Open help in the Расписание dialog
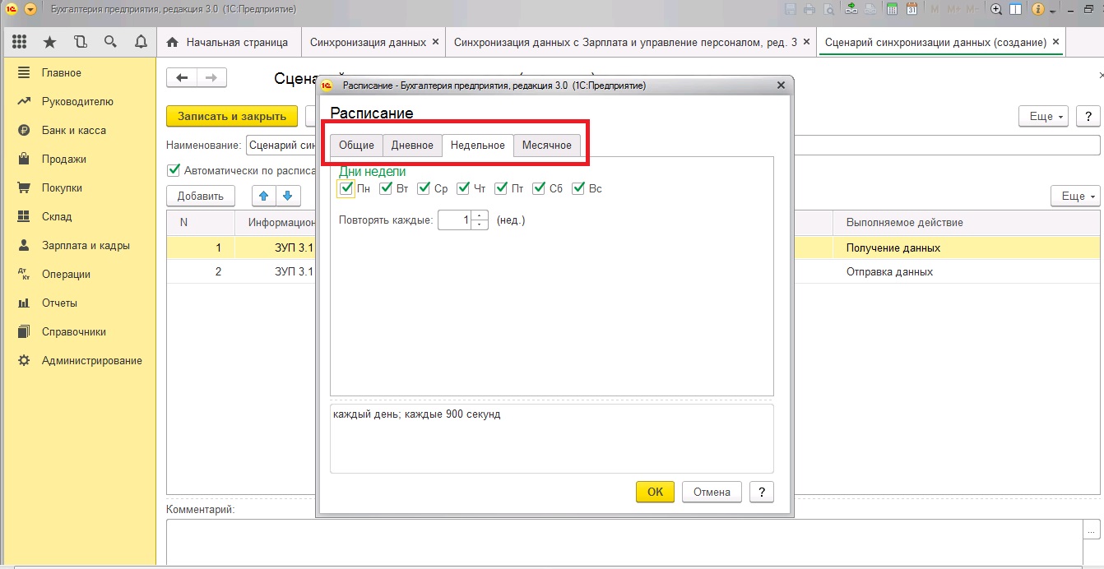1104x569 pixels. 762,492
